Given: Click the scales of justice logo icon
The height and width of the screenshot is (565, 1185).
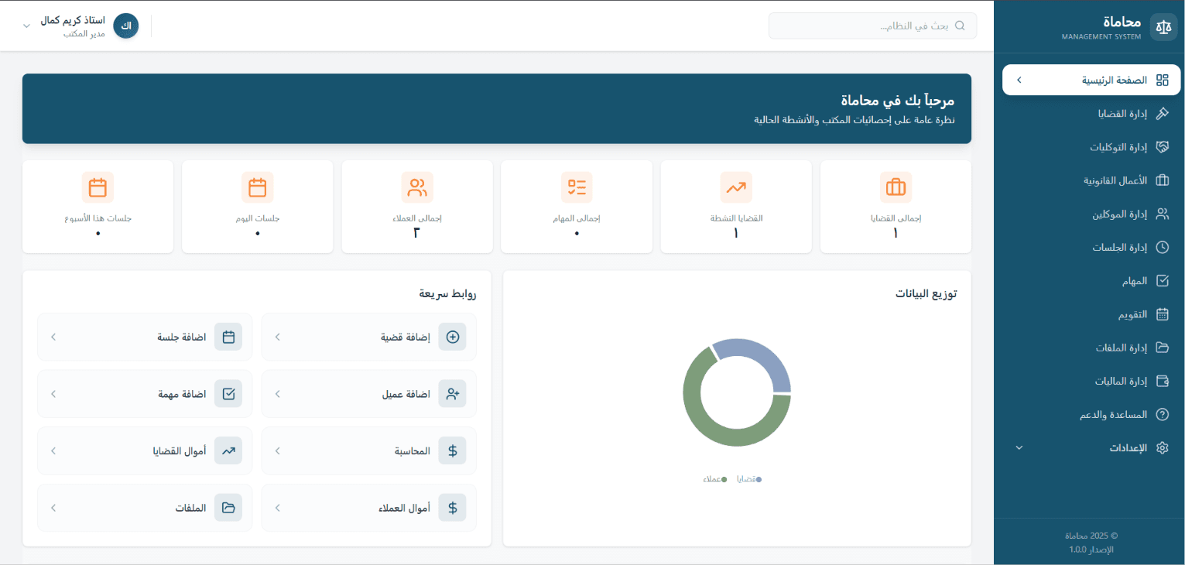Looking at the screenshot, I should pyautogui.click(x=1163, y=27).
